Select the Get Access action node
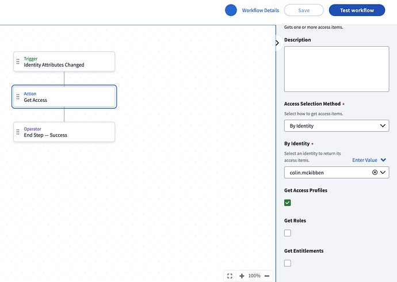Viewport: 397px width, 282px height. pos(64,97)
